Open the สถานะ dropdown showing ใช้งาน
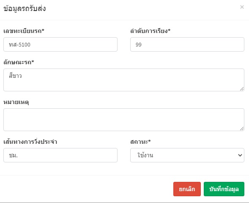 pyautogui.click(x=187, y=155)
